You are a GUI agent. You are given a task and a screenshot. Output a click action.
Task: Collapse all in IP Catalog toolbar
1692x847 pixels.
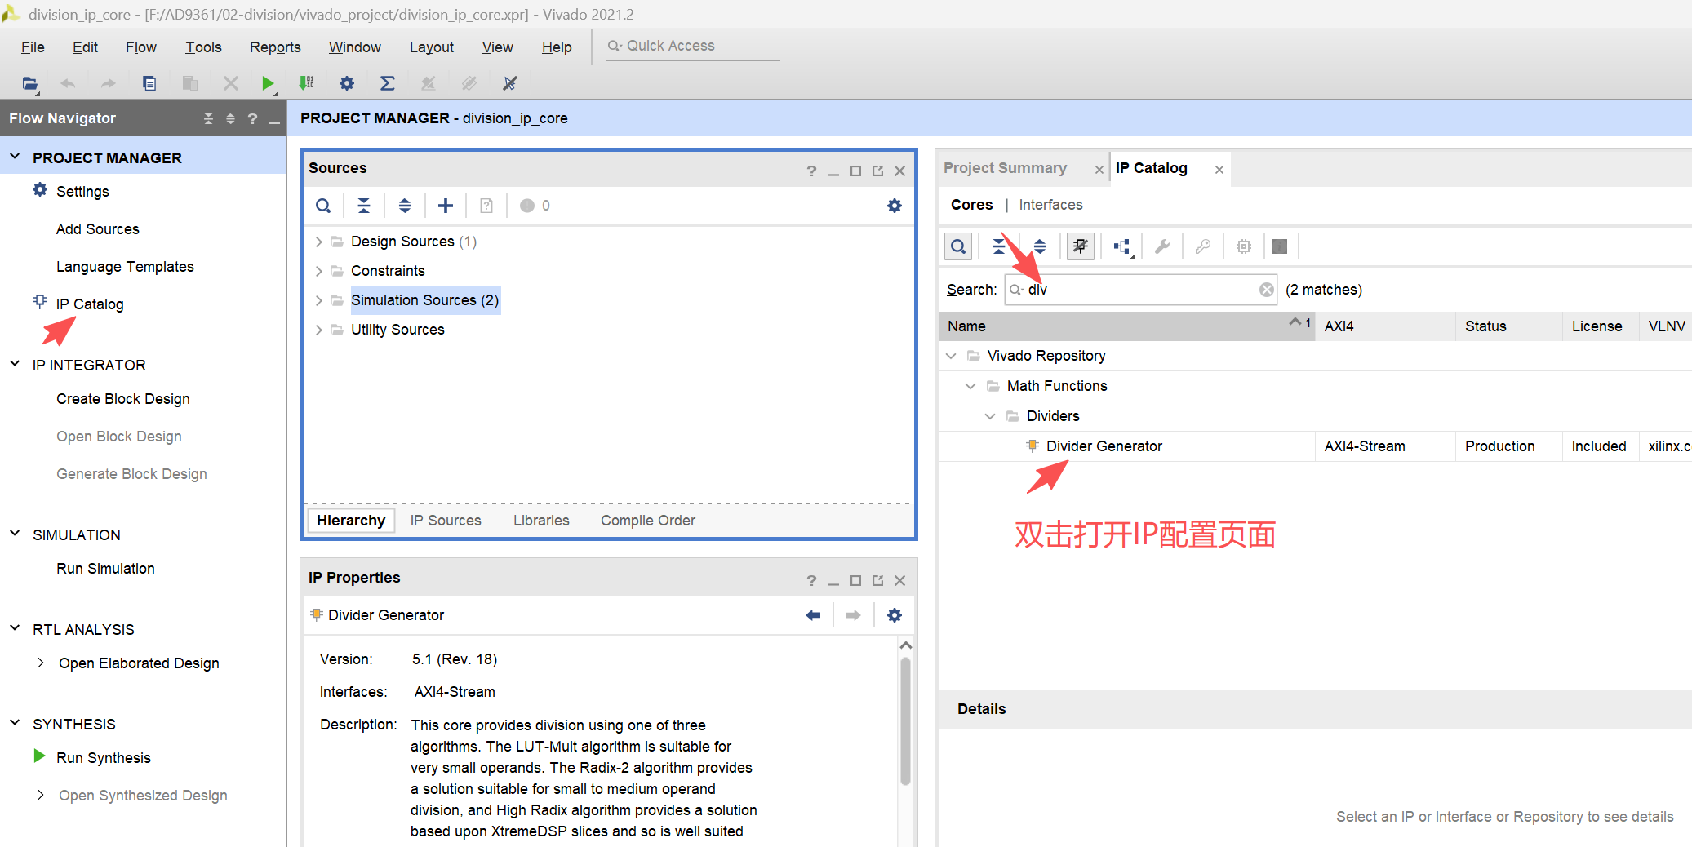coord(999,246)
